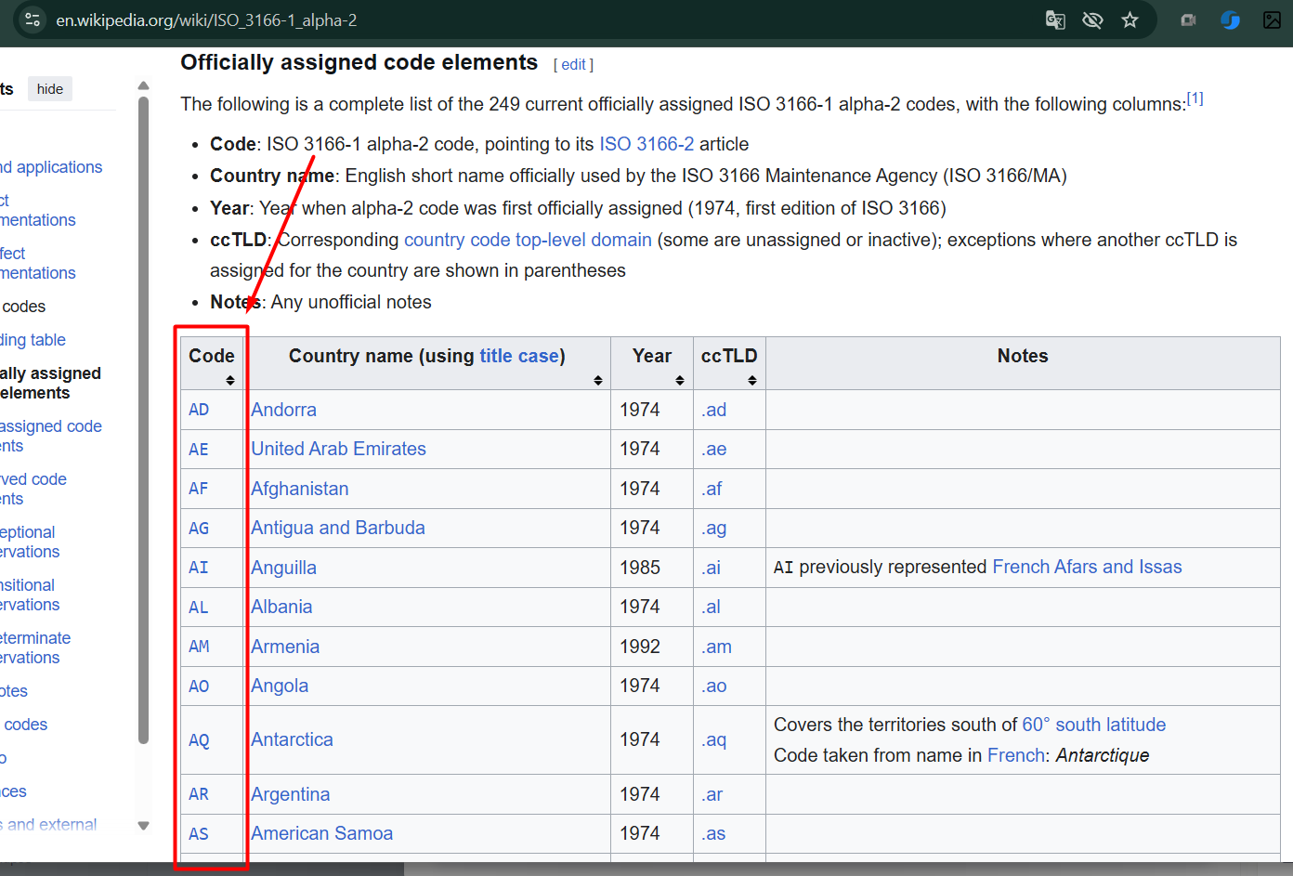Image resolution: width=1293 pixels, height=876 pixels.
Task: Open the ISO 3166-2 article link
Action: (646, 144)
